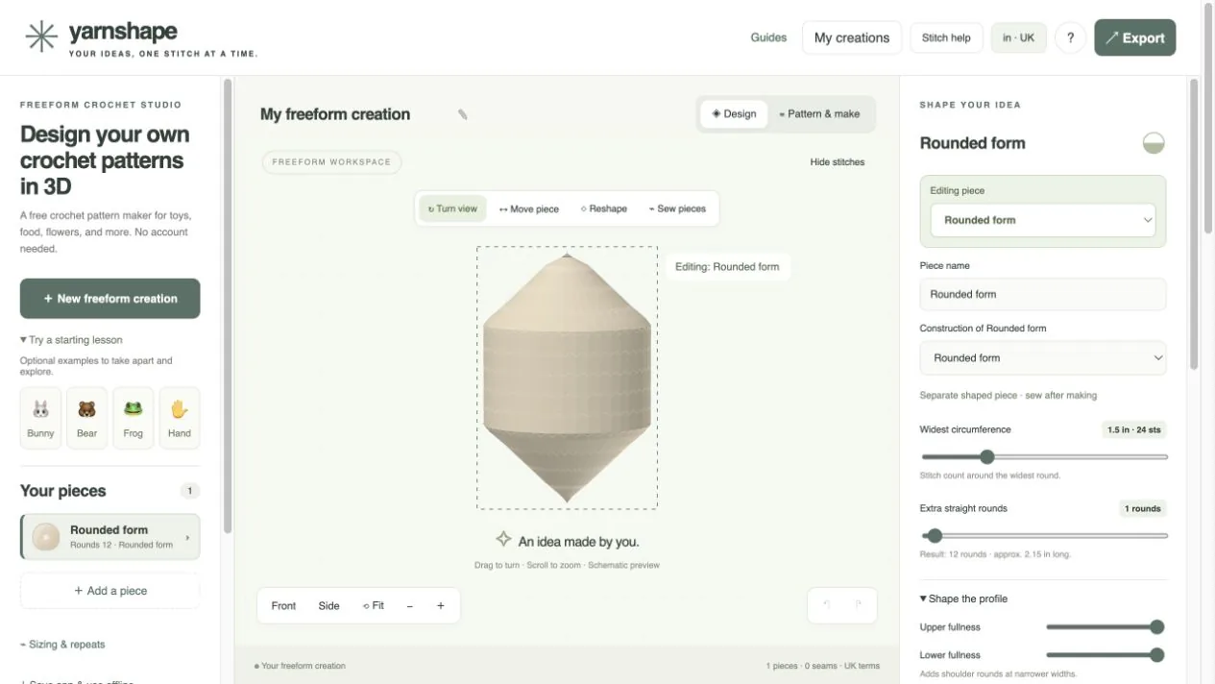Screen dimensions: 1215x684
Task: Toggle Hide stitches
Action: pyautogui.click(x=838, y=162)
